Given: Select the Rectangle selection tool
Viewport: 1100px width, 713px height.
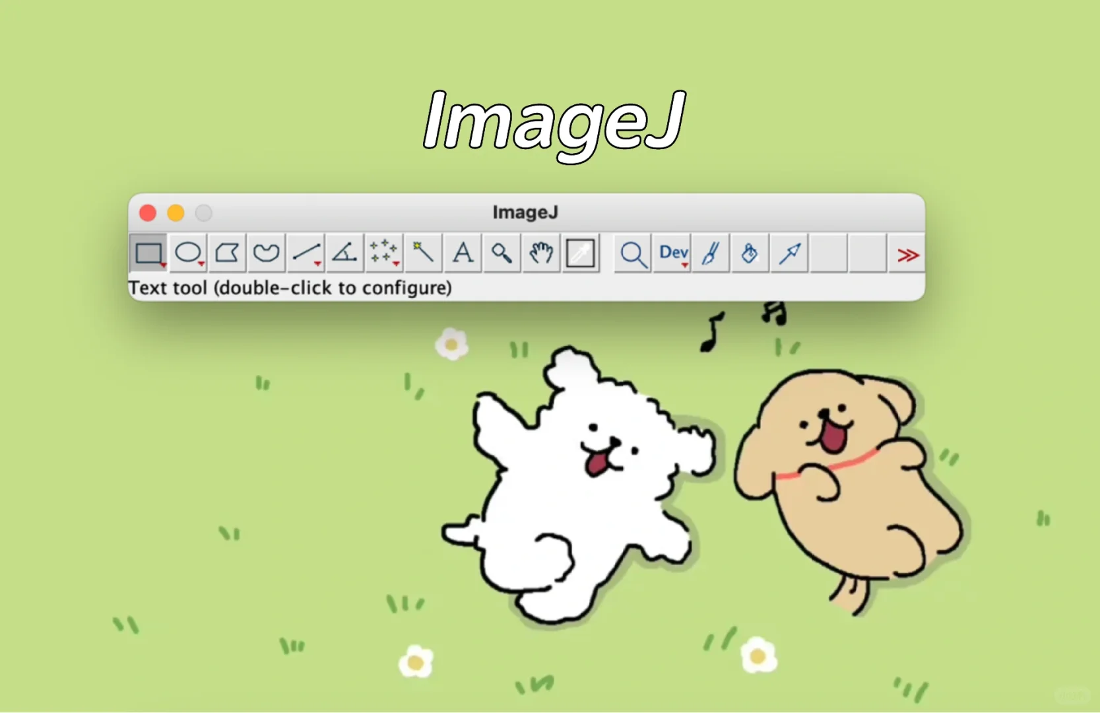Looking at the screenshot, I should [x=148, y=253].
